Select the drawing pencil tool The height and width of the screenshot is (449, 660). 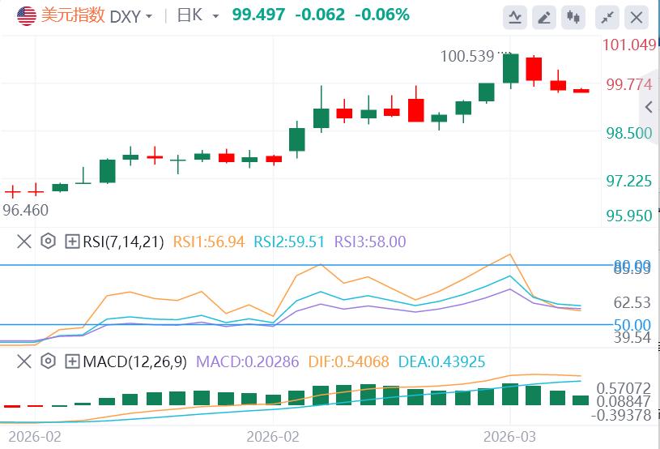pos(544,17)
